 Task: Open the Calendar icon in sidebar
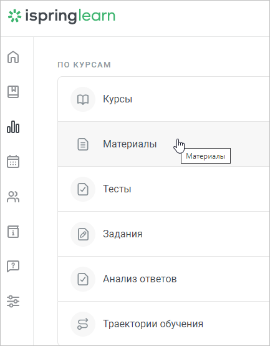[13, 162]
